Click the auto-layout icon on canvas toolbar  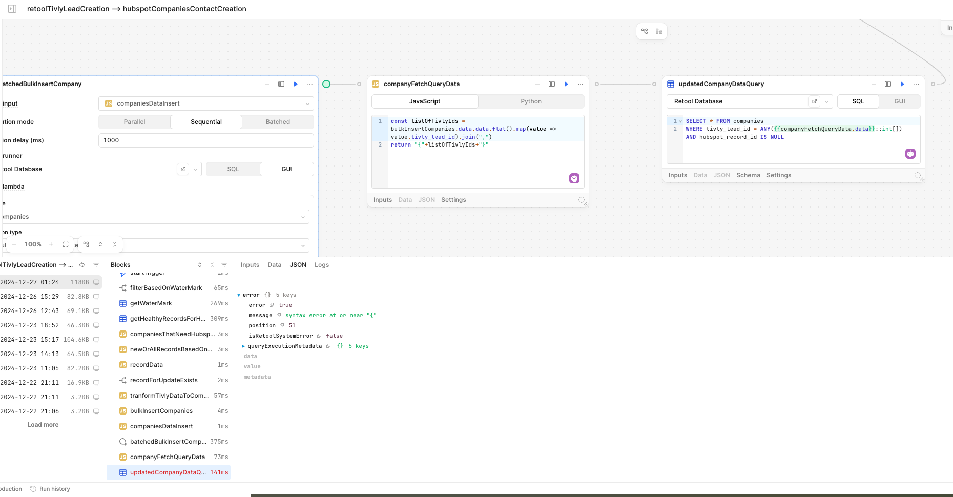tap(645, 31)
